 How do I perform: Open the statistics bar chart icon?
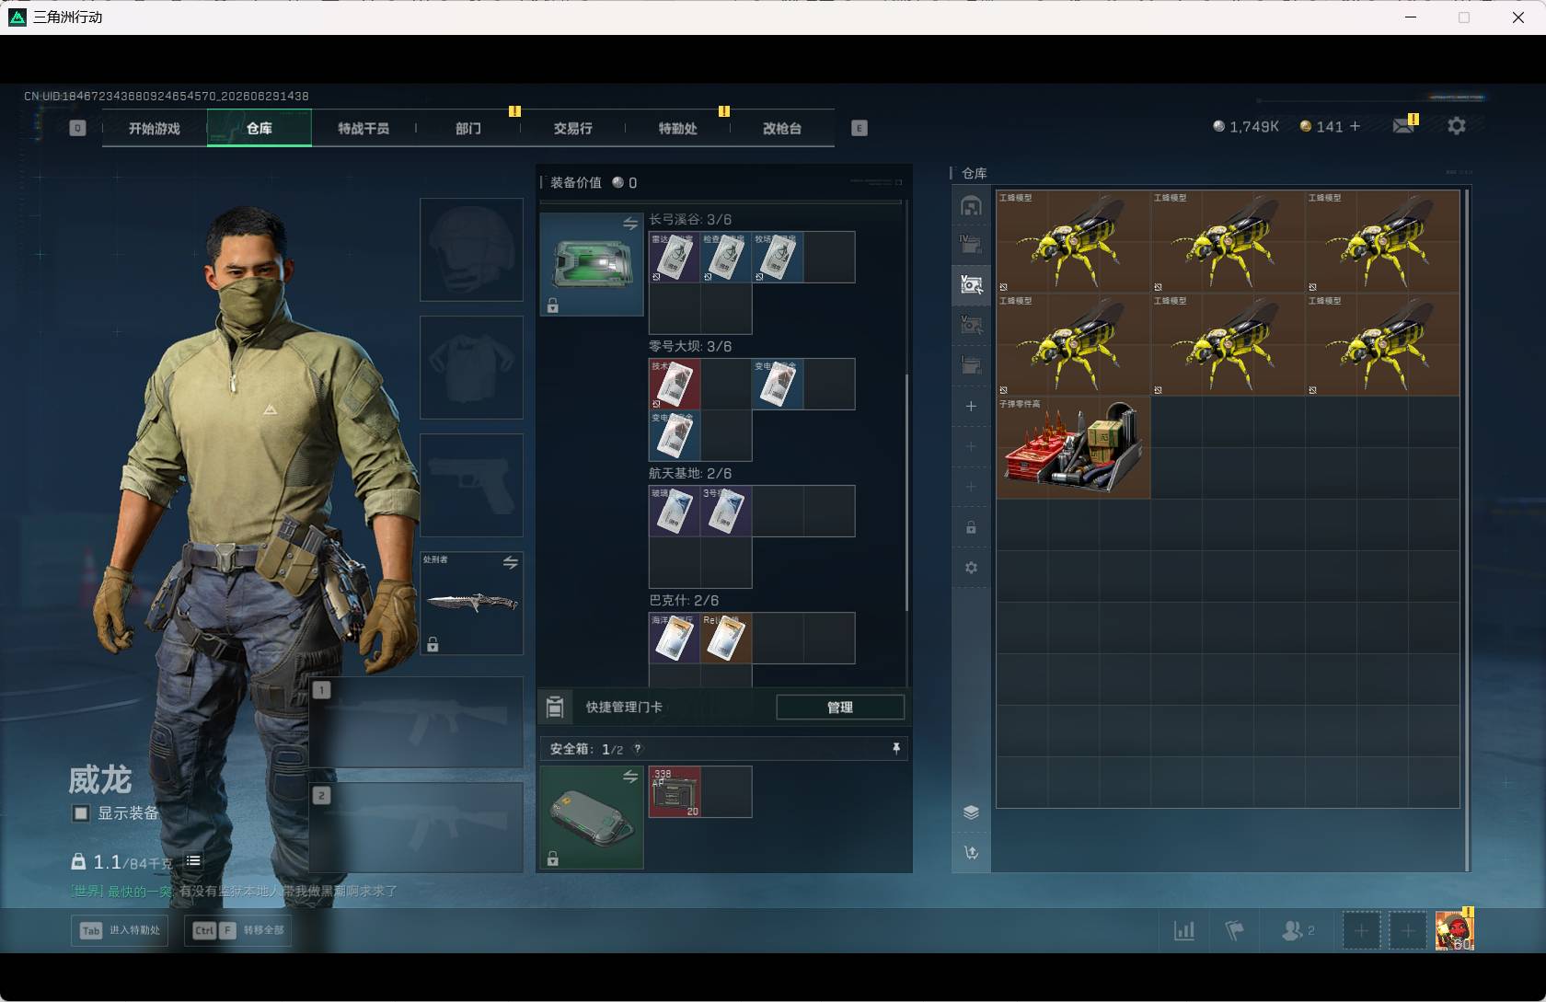tap(1184, 931)
